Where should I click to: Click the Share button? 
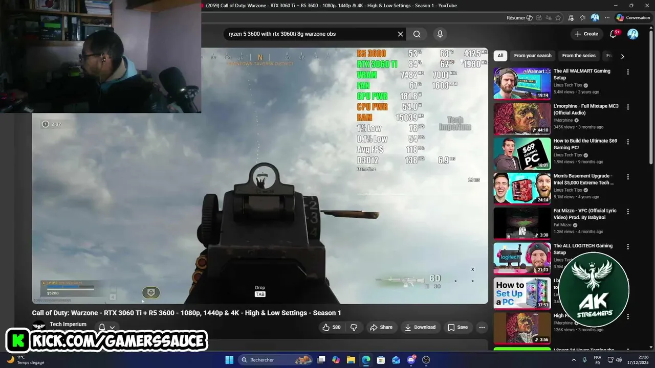pos(381,327)
